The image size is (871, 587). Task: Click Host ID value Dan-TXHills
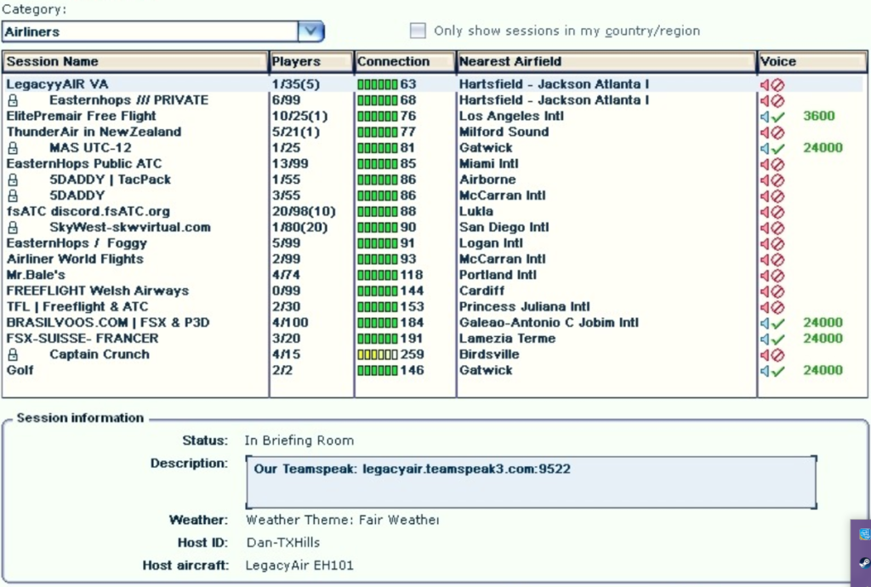(x=283, y=543)
